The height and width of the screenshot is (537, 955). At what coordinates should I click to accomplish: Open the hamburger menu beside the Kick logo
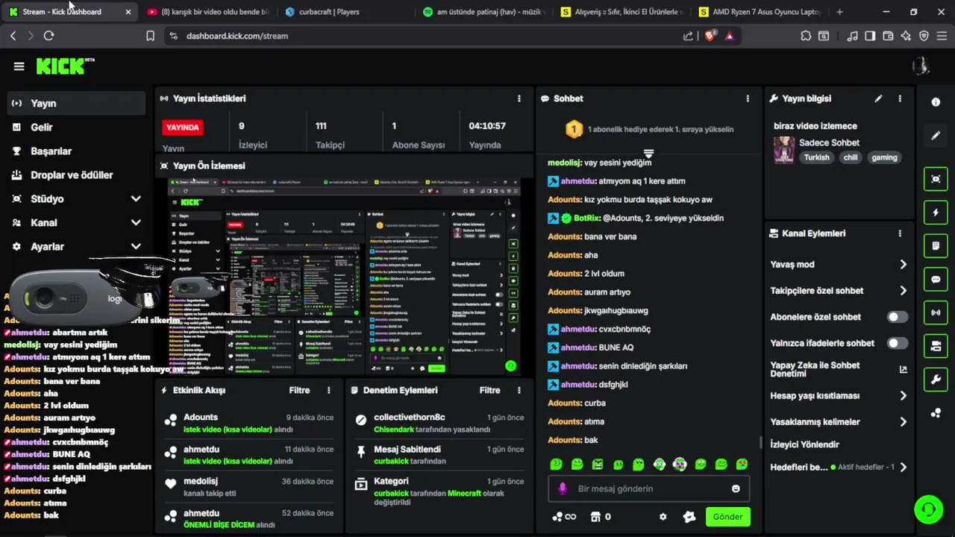coord(19,66)
